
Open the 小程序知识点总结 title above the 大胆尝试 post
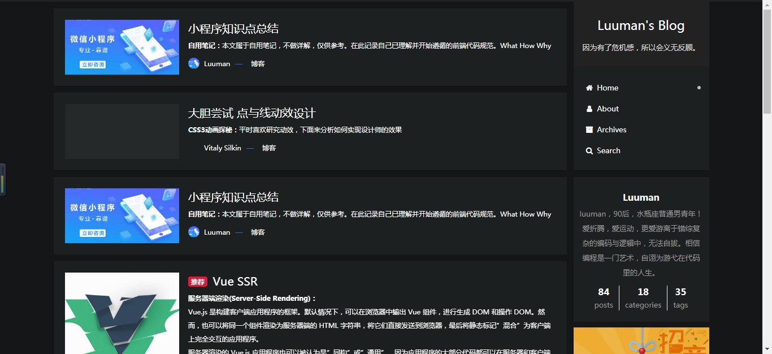click(233, 29)
